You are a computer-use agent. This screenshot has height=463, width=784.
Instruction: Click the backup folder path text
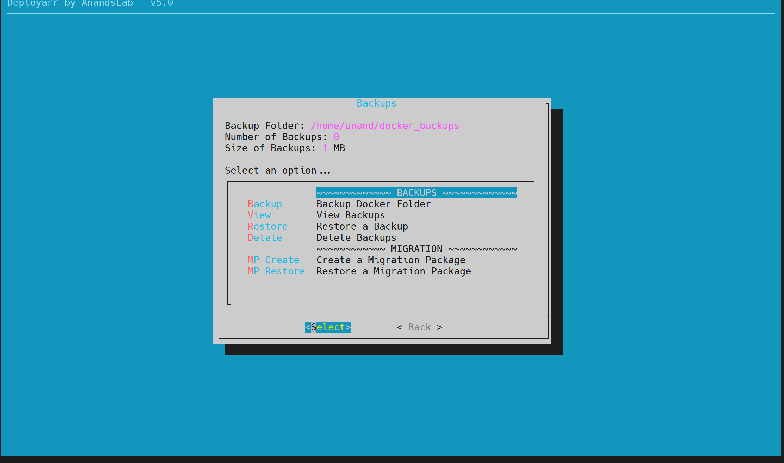[385, 126]
